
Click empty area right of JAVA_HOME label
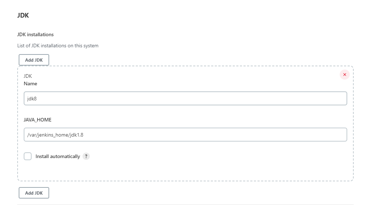coord(180,120)
